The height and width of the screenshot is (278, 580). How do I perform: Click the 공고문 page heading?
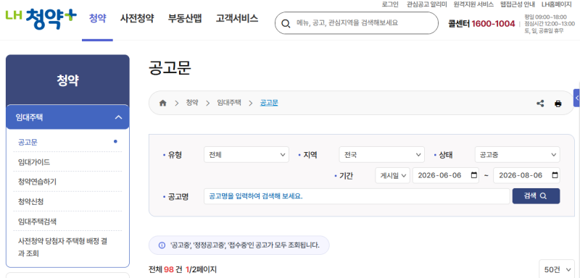tap(170, 68)
